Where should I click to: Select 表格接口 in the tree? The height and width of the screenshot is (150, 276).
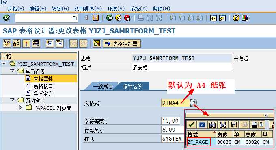click(x=43, y=86)
